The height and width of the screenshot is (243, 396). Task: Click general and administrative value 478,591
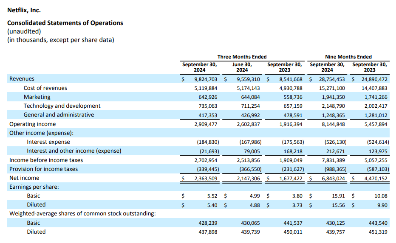(293, 115)
